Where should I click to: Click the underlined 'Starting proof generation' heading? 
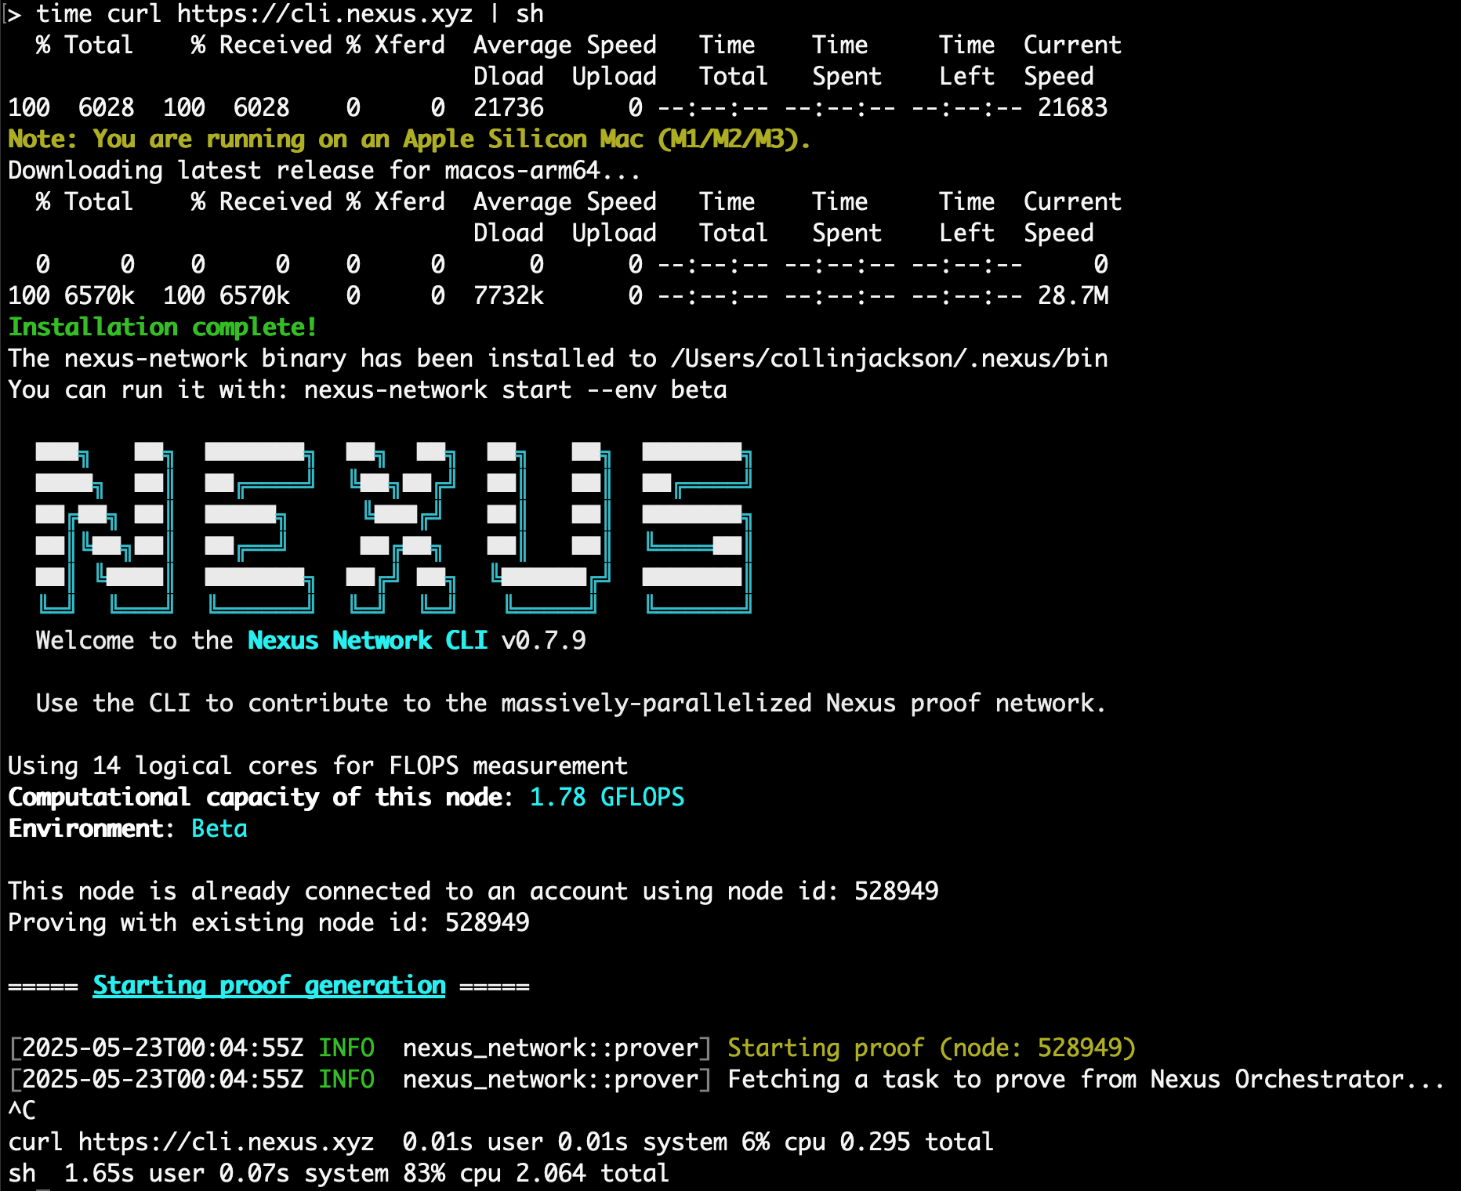[269, 985]
